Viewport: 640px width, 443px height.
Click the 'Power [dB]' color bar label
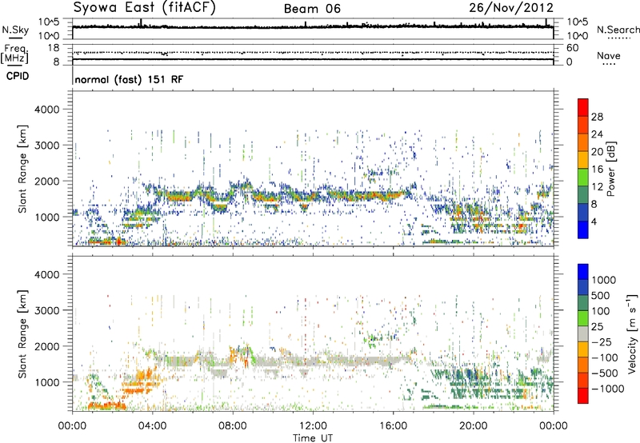click(610, 169)
